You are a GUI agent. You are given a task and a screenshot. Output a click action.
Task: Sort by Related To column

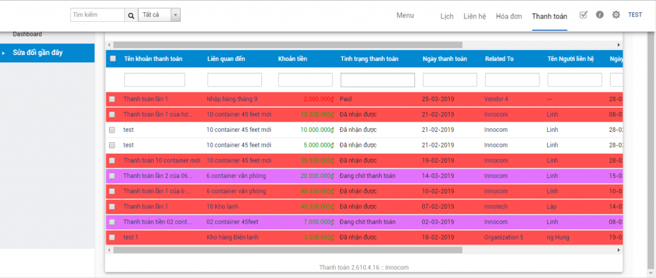[x=499, y=59]
